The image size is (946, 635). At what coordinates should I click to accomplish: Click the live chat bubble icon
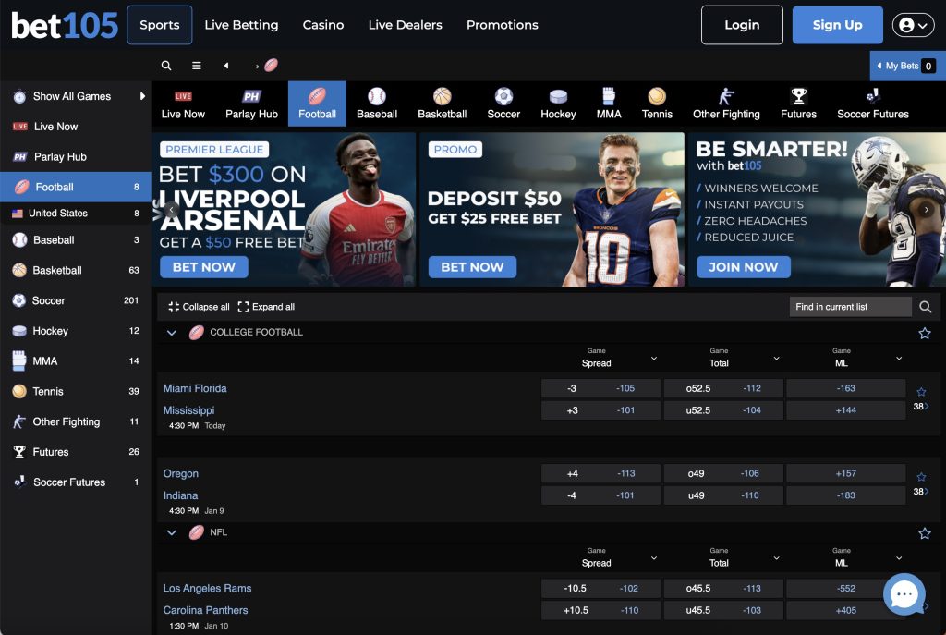[904, 594]
